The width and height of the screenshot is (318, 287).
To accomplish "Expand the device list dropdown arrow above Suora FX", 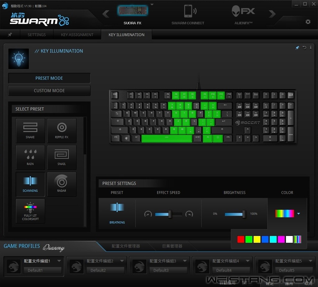I will [x=152, y=4].
